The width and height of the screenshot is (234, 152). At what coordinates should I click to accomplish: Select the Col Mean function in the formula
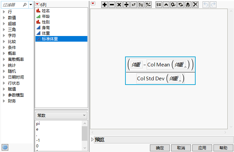(159, 65)
